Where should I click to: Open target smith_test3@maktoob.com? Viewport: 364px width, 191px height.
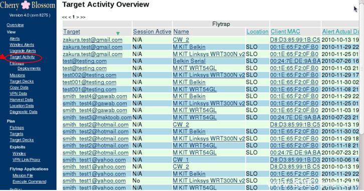click(x=97, y=117)
